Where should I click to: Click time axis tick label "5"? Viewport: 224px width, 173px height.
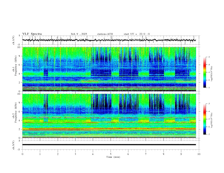[111, 154]
